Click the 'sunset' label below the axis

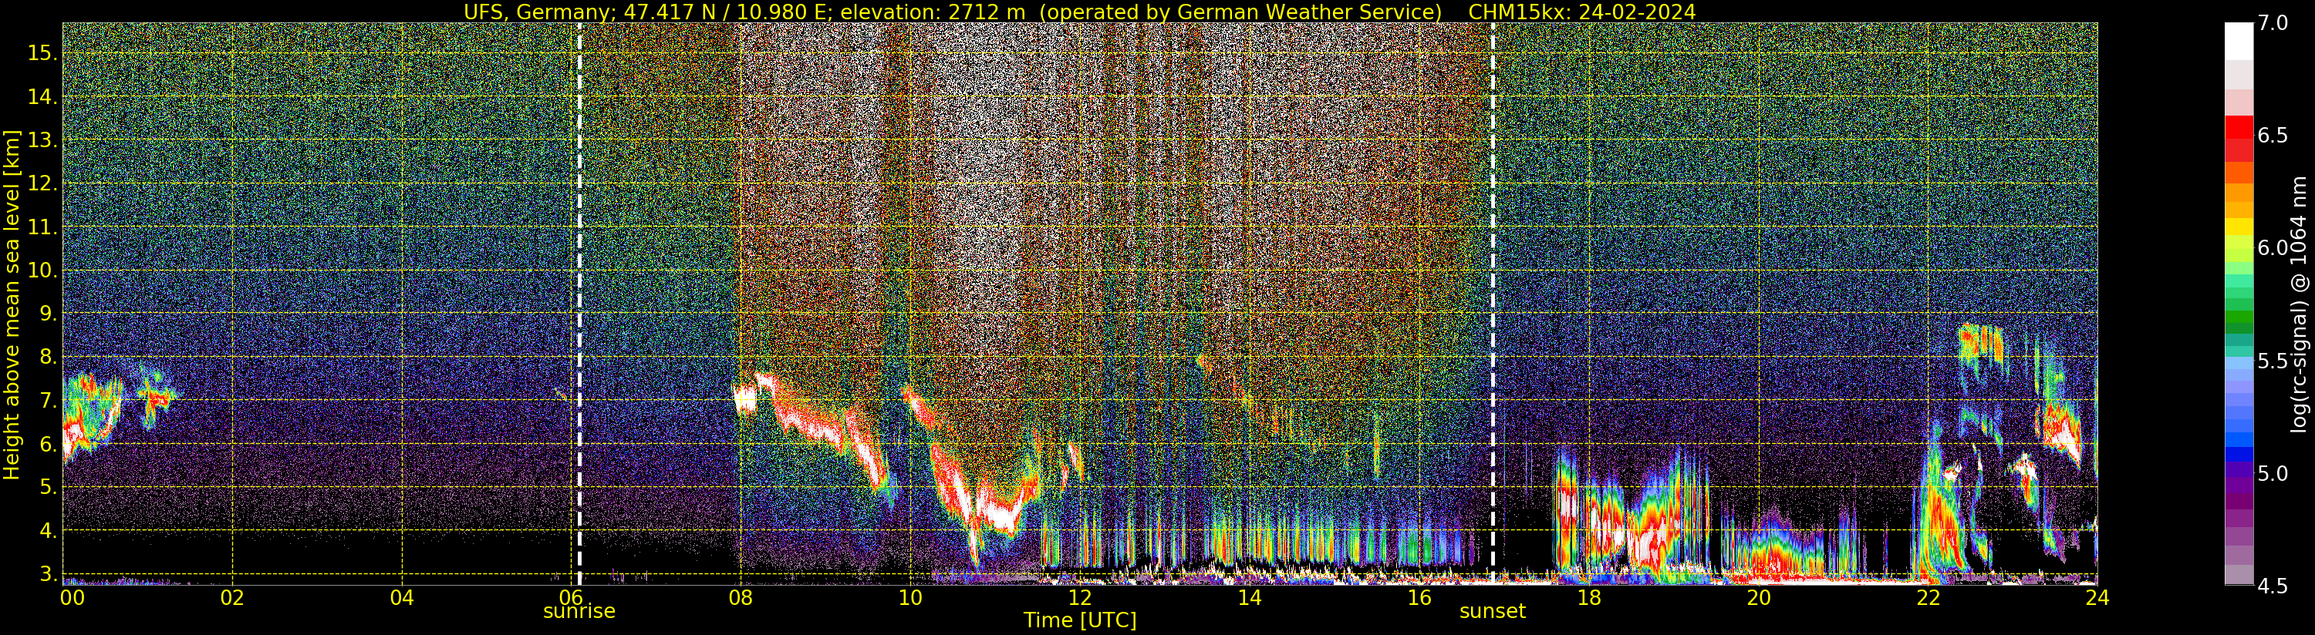[1493, 612]
